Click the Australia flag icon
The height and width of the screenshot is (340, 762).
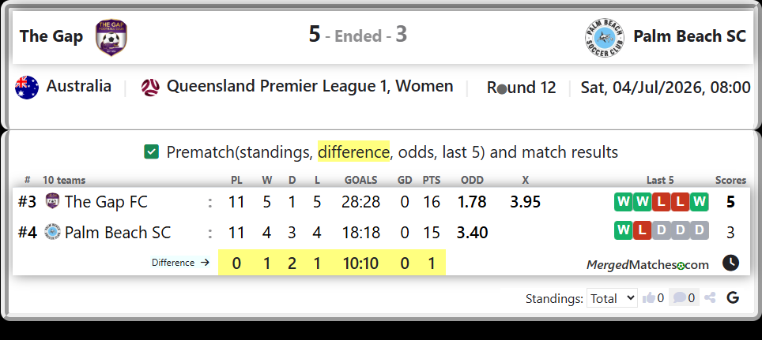coord(27,88)
